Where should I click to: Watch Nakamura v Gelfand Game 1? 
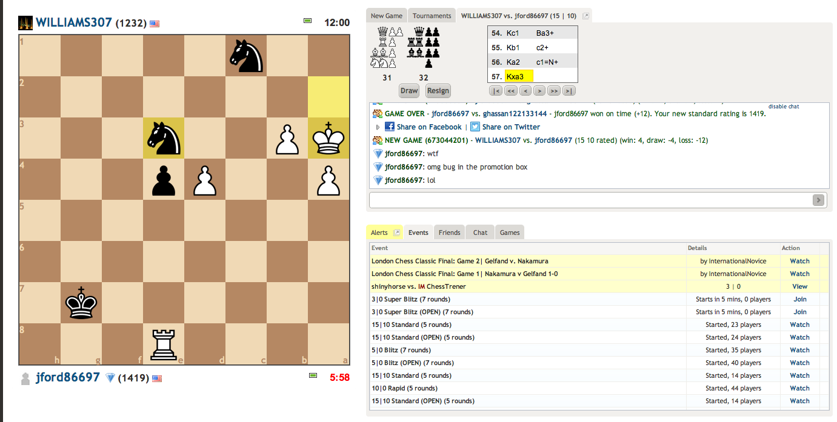click(799, 274)
